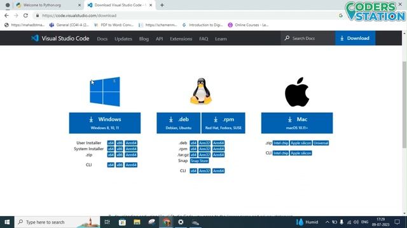Select Mac .zip Intel chip link
The width and height of the screenshot is (407, 228).
coord(280,143)
